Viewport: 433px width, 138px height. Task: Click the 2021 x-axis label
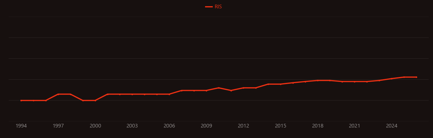click(354, 126)
